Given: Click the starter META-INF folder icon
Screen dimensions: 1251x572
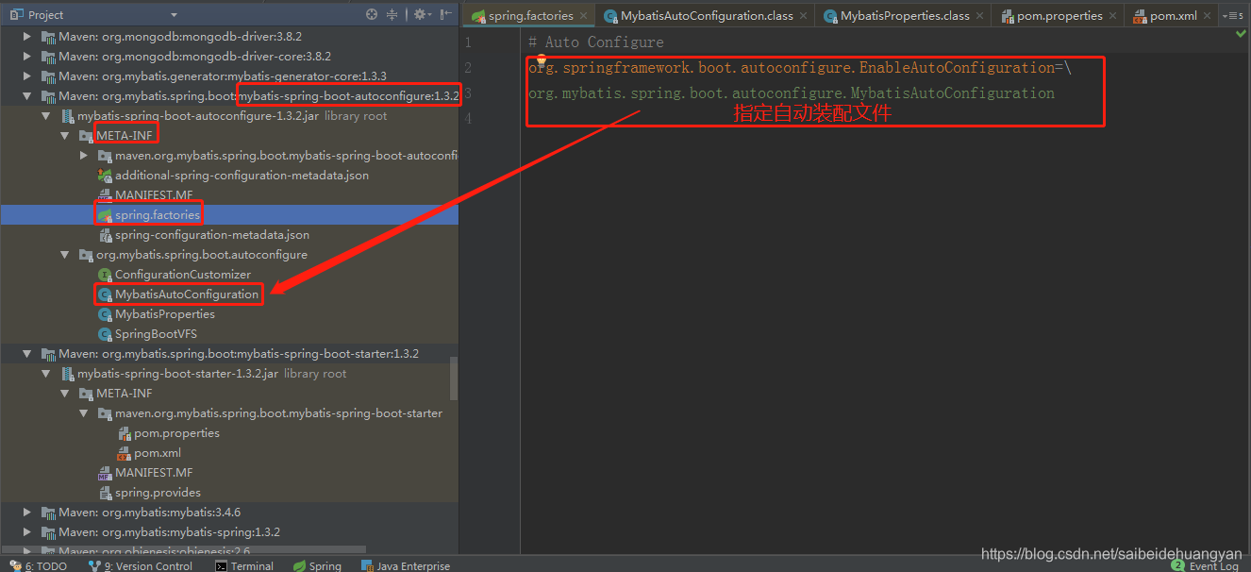Looking at the screenshot, I should (86, 394).
